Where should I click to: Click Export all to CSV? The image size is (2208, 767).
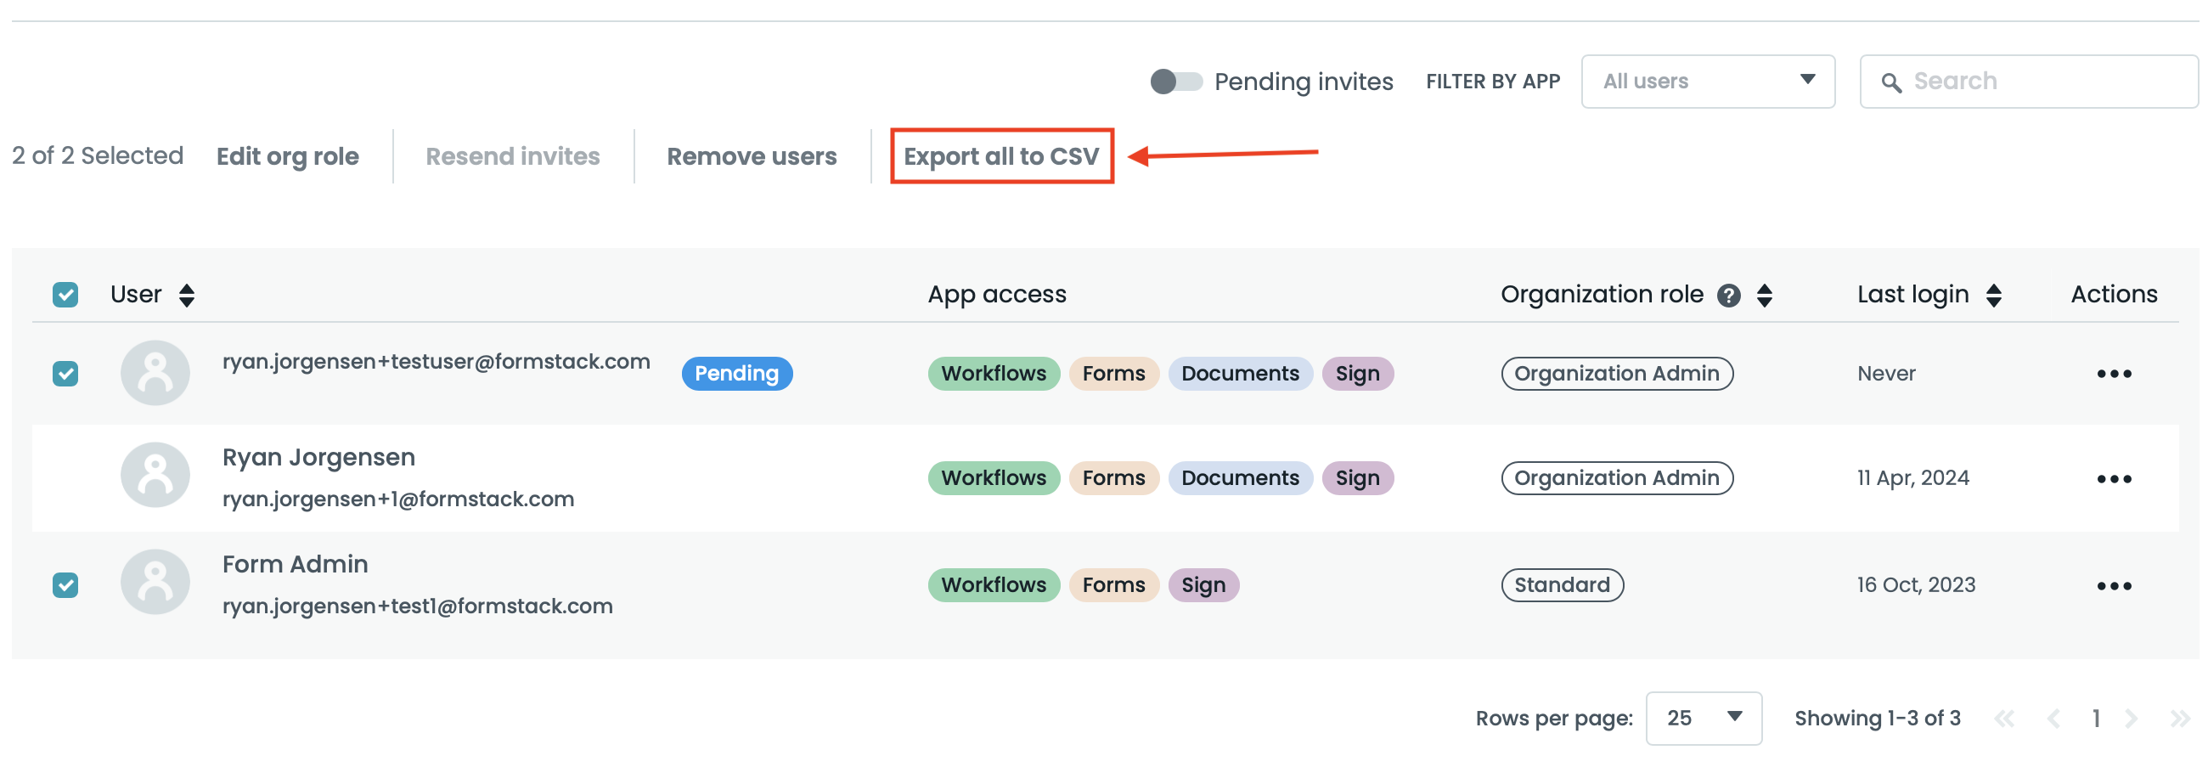click(x=1001, y=156)
